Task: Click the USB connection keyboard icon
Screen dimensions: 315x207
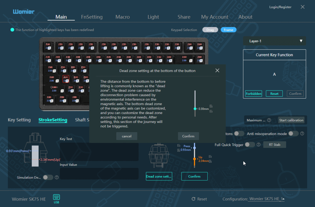Action: pyautogui.click(x=57, y=197)
